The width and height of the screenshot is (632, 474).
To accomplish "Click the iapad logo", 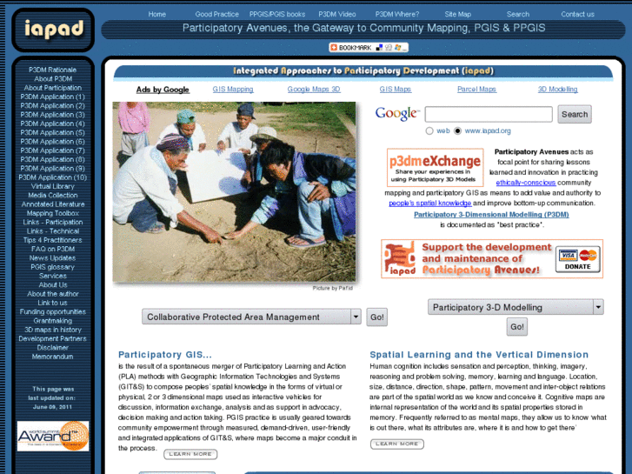I will 54,30.
